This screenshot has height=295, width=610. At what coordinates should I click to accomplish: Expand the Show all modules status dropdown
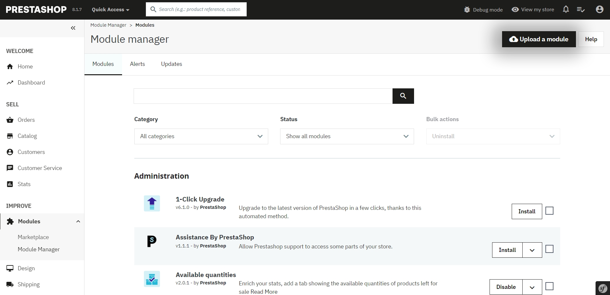point(347,136)
